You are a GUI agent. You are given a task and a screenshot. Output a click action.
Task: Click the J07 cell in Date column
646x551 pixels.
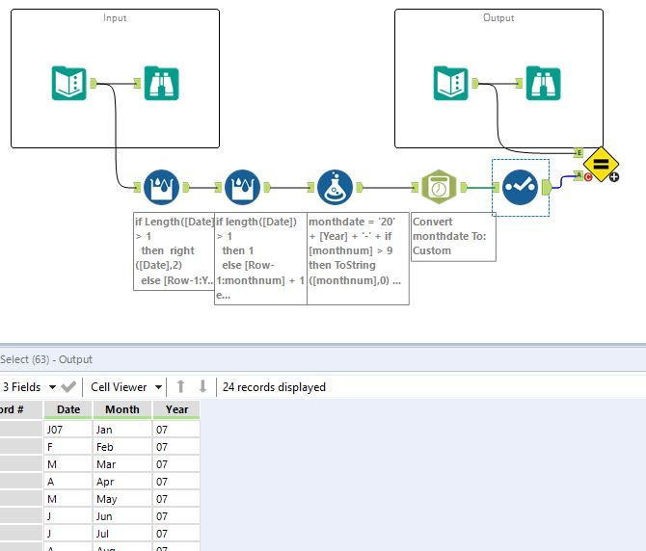point(68,430)
